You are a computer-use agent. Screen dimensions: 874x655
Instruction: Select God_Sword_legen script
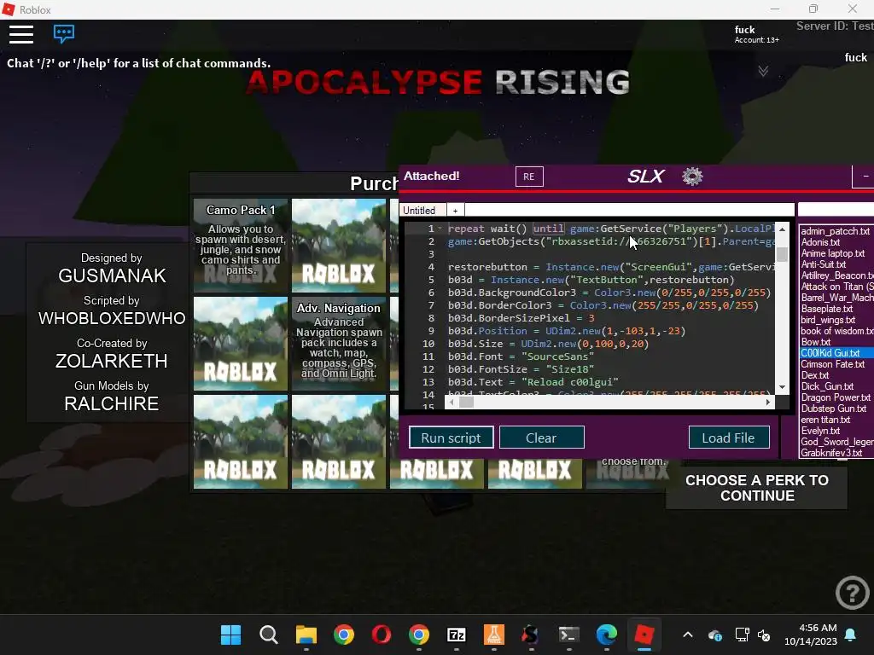(836, 442)
